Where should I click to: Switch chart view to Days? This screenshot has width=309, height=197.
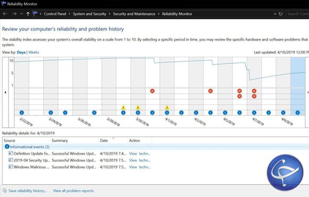point(21,52)
